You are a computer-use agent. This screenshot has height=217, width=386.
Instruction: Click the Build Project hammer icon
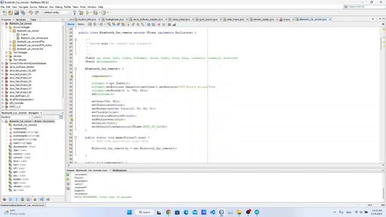coord(75,13)
